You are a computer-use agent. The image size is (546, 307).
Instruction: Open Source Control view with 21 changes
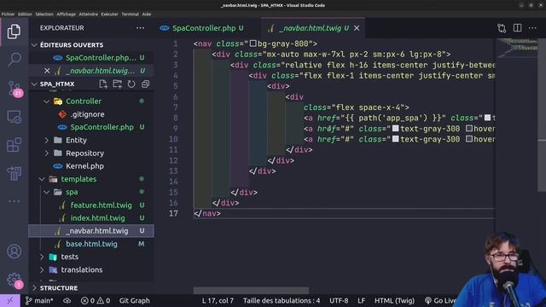click(x=15, y=89)
